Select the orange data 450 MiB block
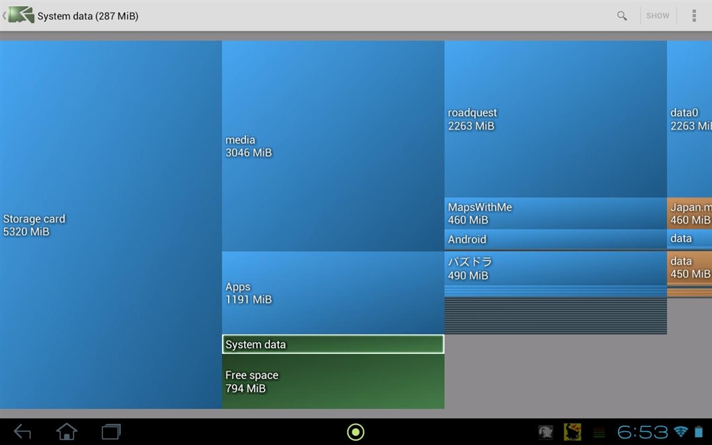Viewport: 712px width, 445px height. 690,268
